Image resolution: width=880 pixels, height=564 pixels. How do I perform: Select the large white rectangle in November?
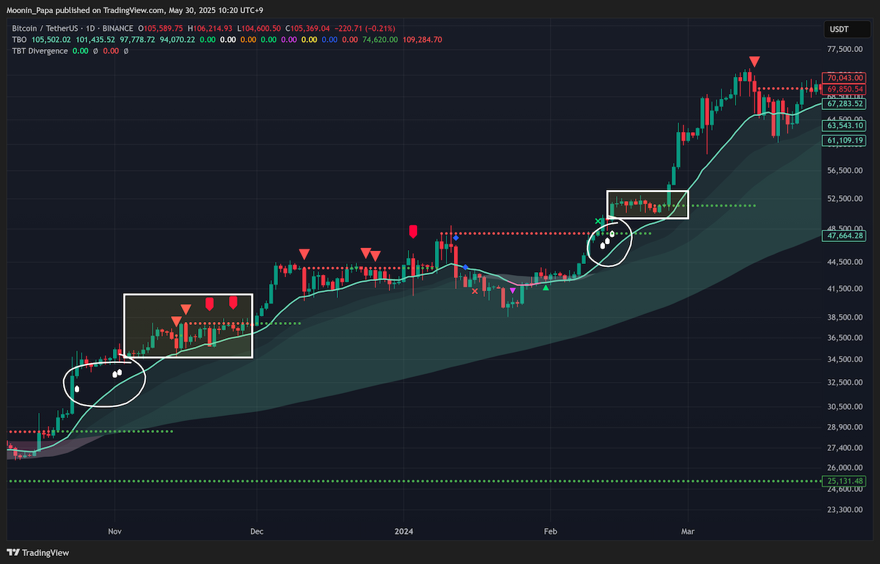click(x=188, y=326)
